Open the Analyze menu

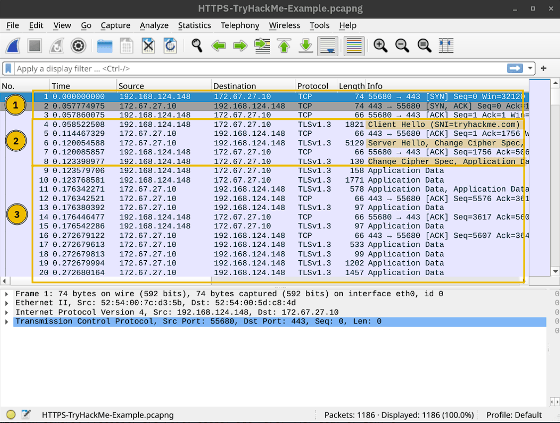click(x=154, y=25)
